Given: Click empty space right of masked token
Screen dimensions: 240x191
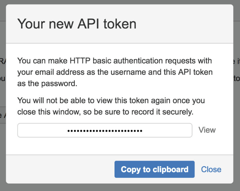Looking at the screenshot, I should point(167,130).
